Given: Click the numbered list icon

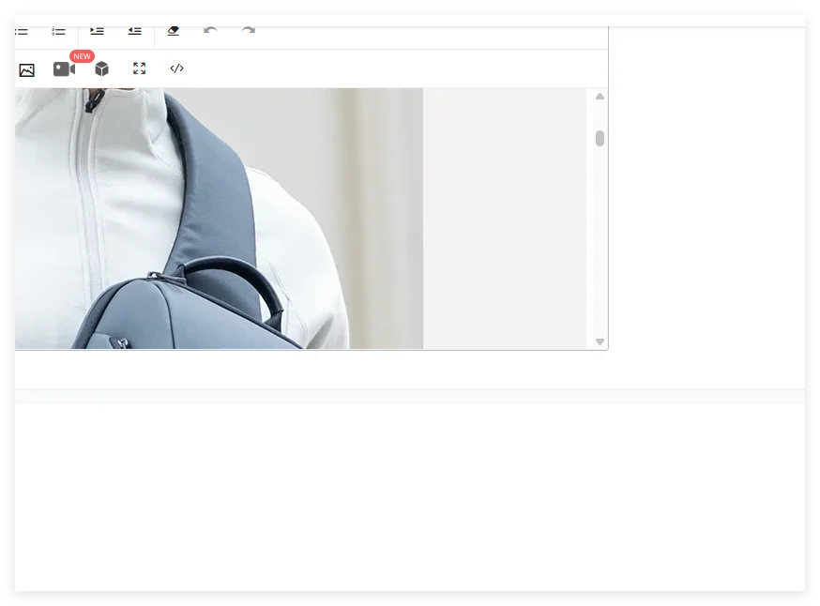Looking at the screenshot, I should click(x=58, y=31).
